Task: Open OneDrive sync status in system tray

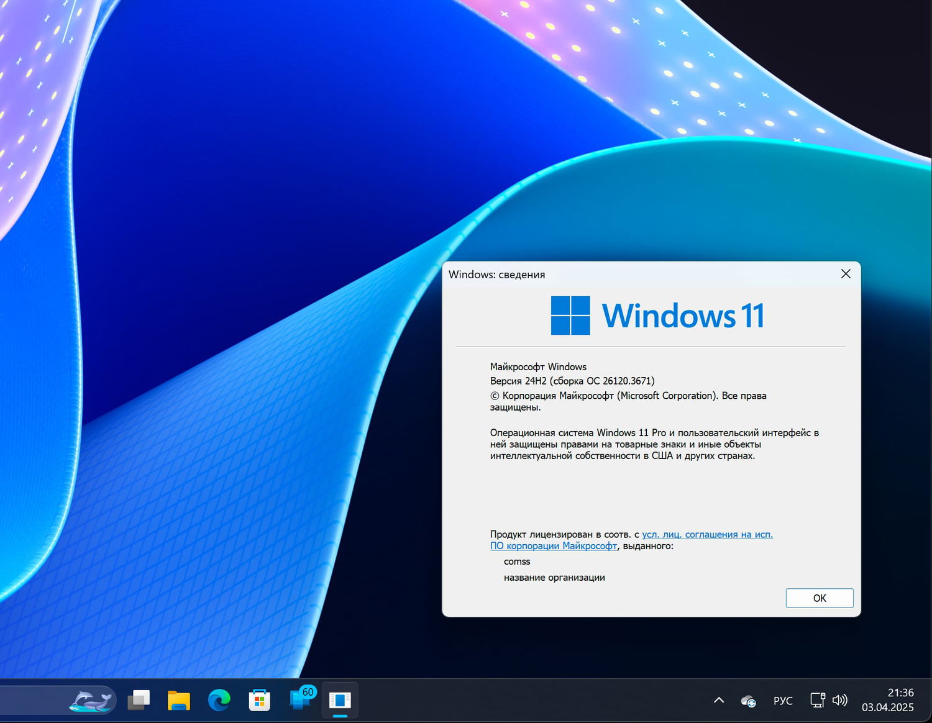Action: pyautogui.click(x=748, y=700)
